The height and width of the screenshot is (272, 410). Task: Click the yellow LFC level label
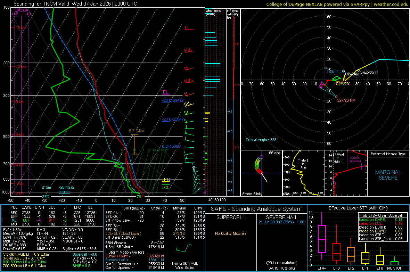(165, 180)
